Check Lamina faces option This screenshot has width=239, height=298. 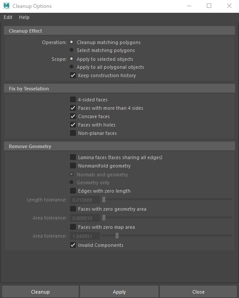click(73, 157)
